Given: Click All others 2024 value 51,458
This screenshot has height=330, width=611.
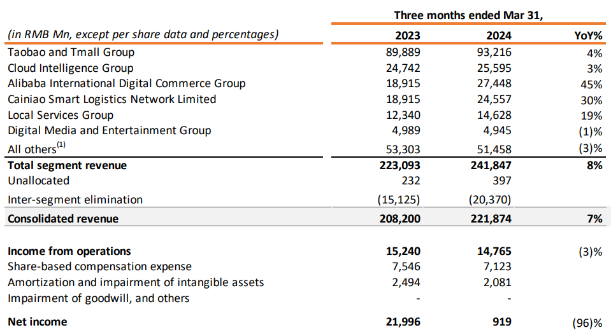Looking at the screenshot, I should pos(494,149).
